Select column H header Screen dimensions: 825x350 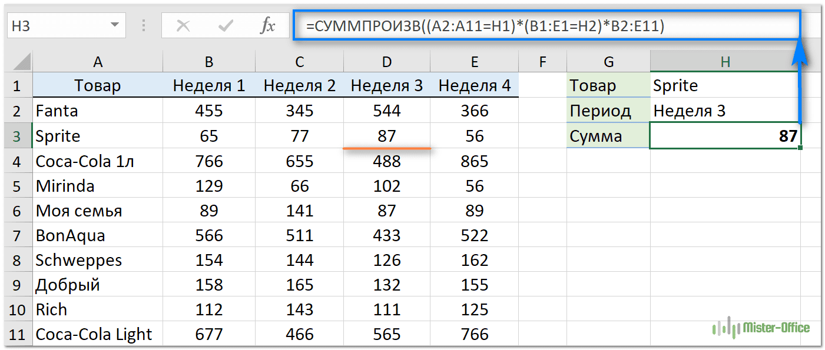pyautogui.click(x=725, y=61)
